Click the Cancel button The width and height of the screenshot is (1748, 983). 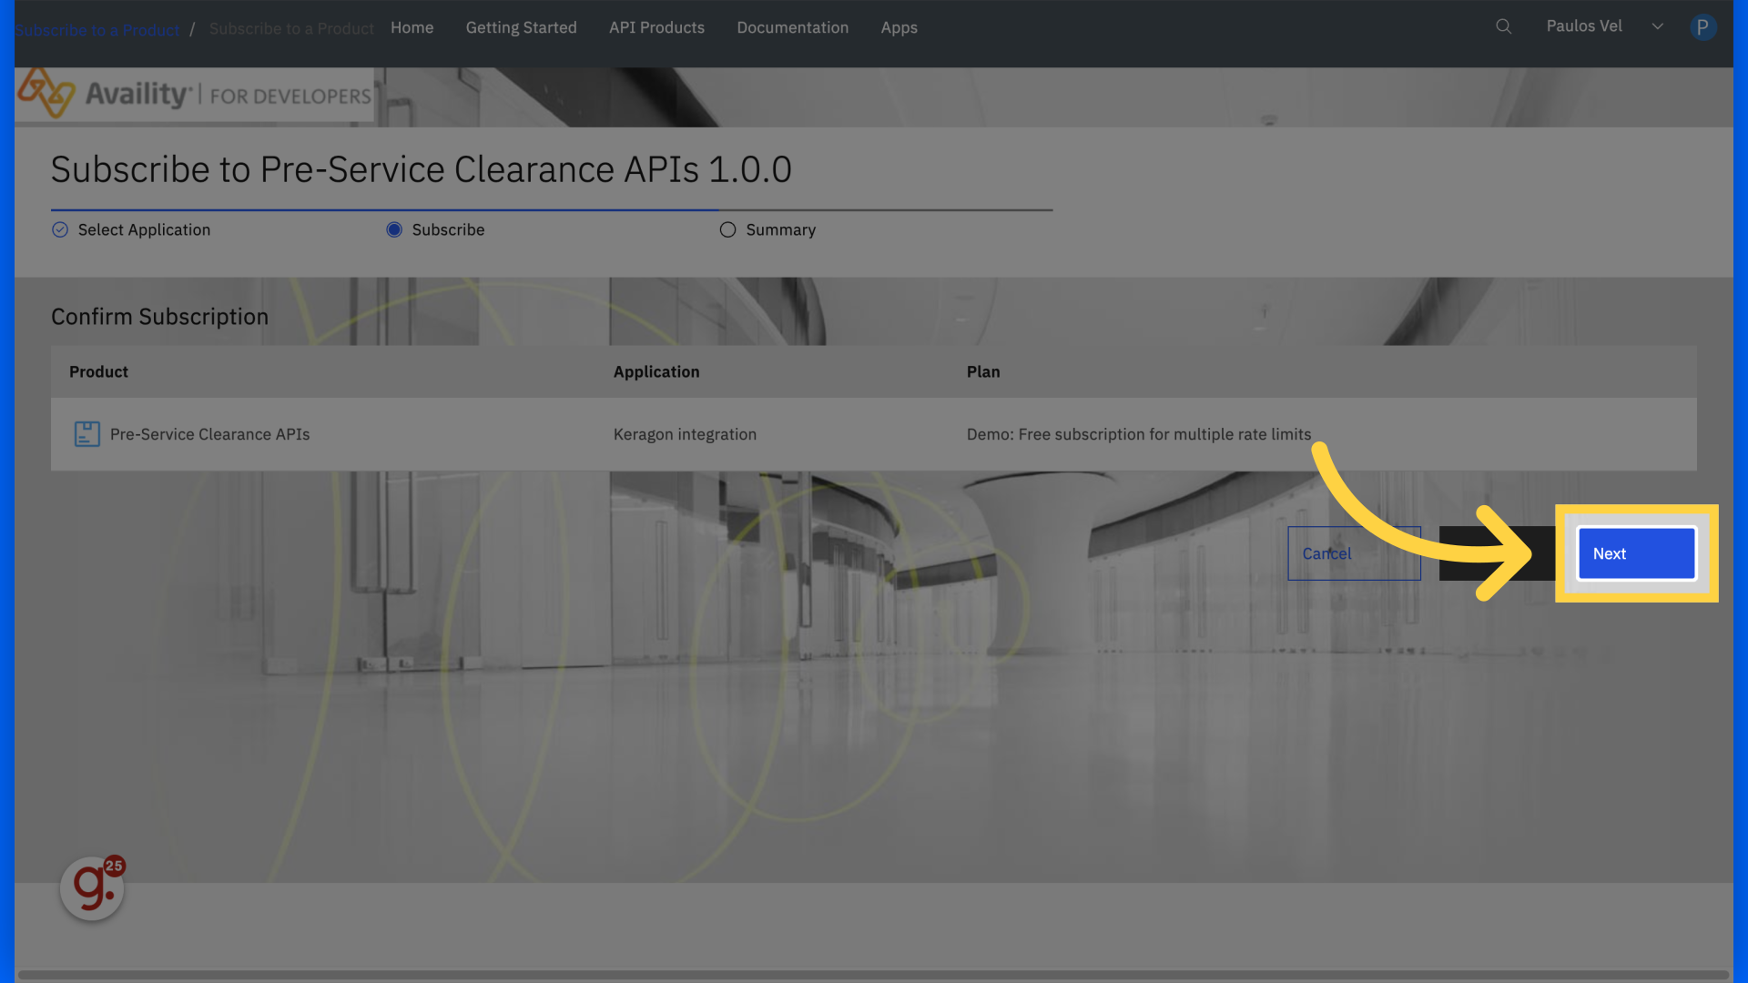coord(1354,553)
